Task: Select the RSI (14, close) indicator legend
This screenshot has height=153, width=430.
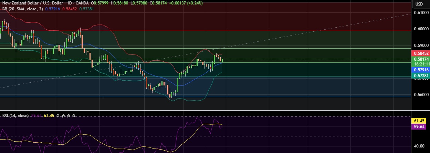Action: [x=15, y=116]
